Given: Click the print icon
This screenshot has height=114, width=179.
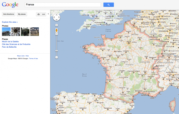Looking at the screenshot, I should tap(38, 14).
